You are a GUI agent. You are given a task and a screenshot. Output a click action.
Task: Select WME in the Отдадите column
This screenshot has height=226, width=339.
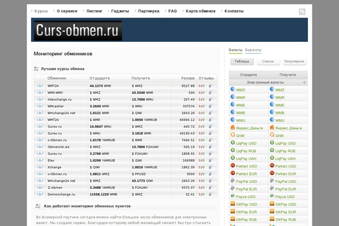coord(241,105)
